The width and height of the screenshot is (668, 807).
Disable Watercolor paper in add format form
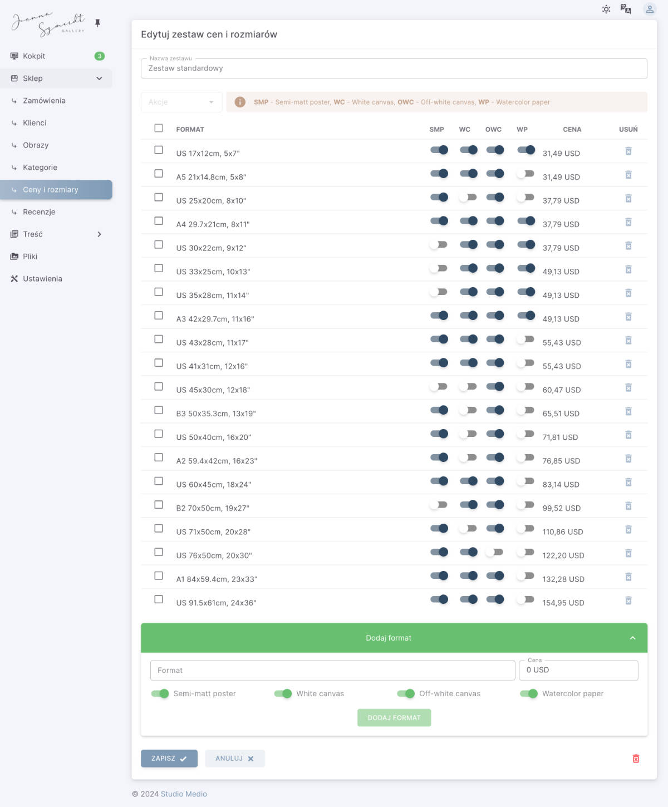coord(529,693)
